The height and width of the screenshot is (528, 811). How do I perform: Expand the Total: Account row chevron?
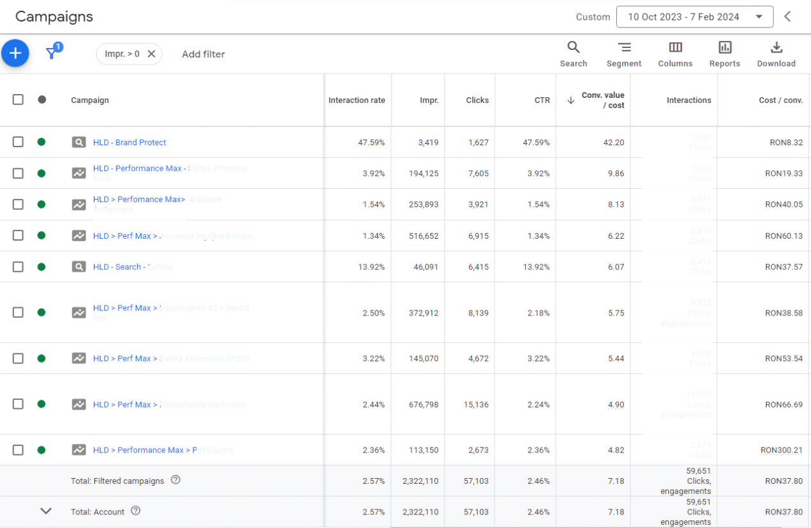coord(45,511)
